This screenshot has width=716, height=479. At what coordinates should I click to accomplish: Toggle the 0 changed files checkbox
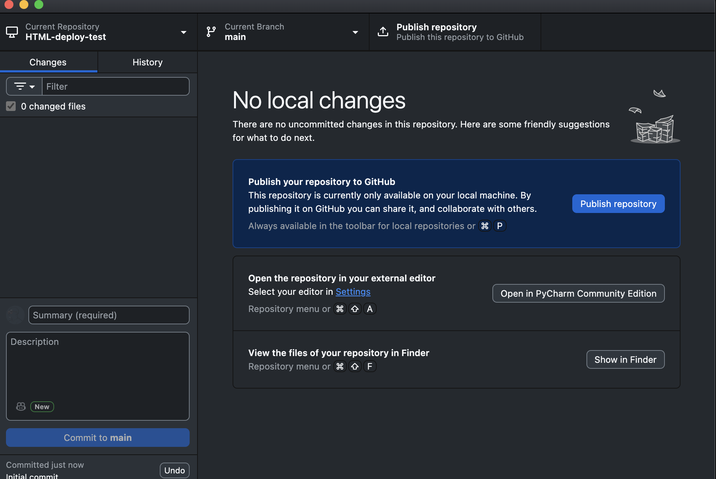pos(11,106)
